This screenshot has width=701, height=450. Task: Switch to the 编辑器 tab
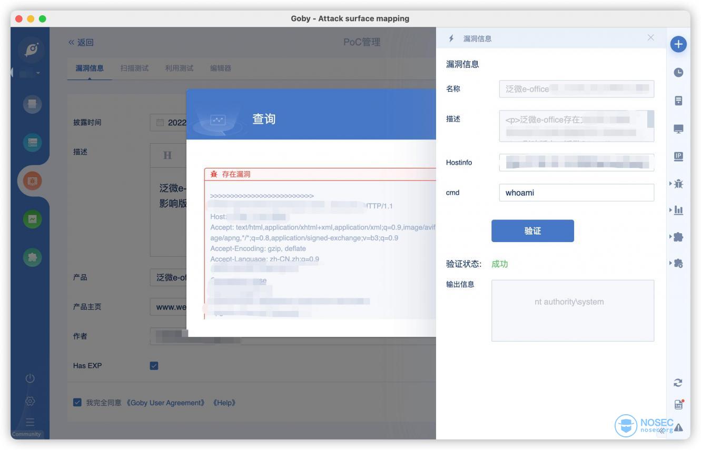(220, 68)
